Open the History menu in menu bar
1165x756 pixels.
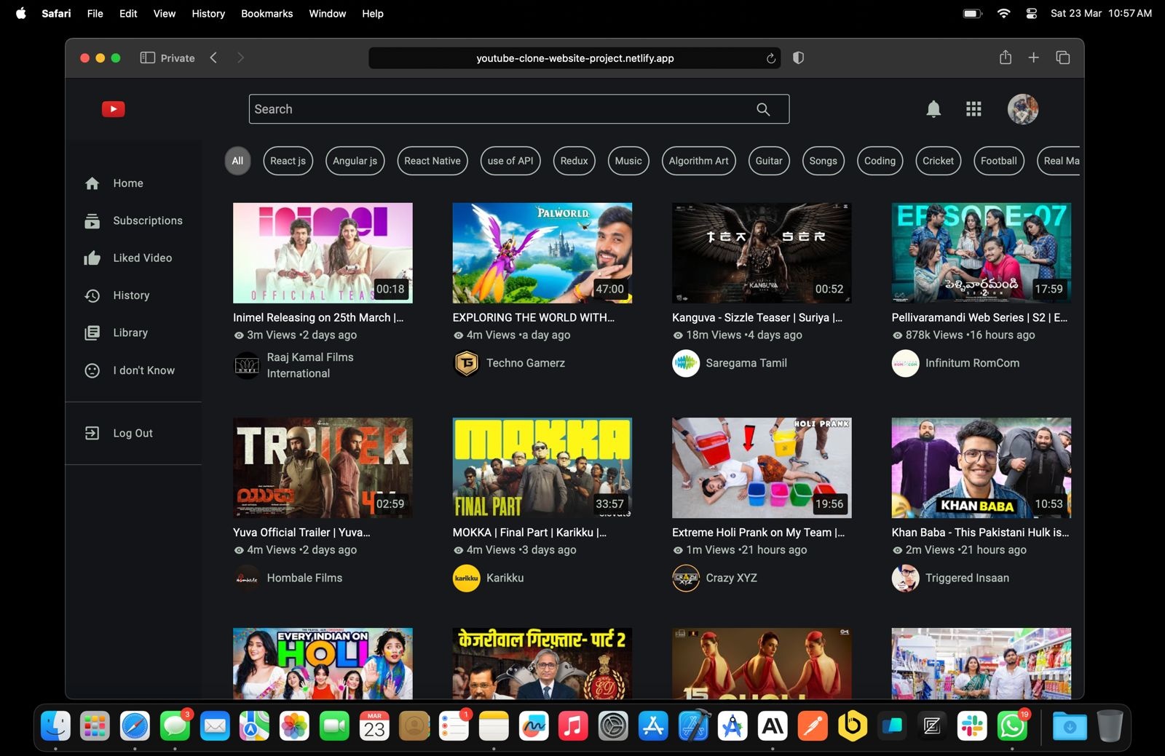click(x=208, y=13)
